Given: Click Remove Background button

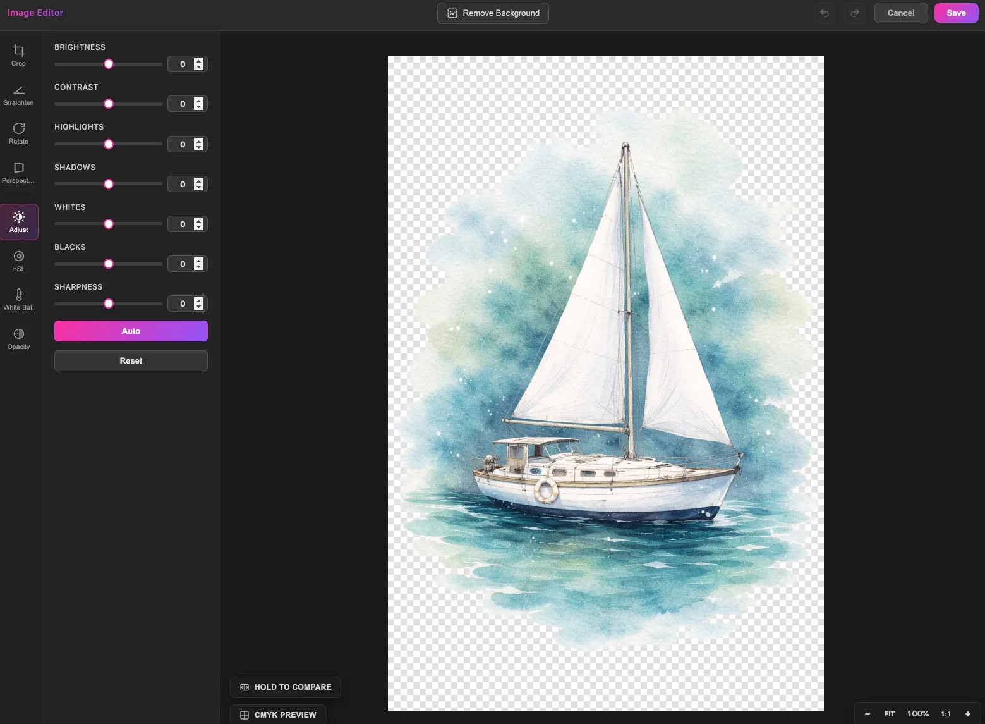Looking at the screenshot, I should (x=493, y=13).
